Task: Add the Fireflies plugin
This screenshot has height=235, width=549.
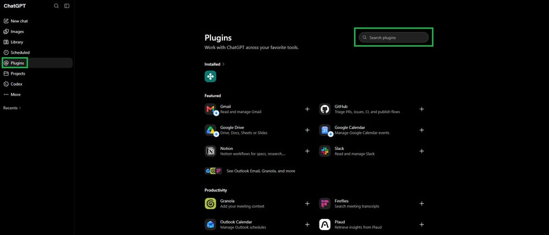Action: 422,204
